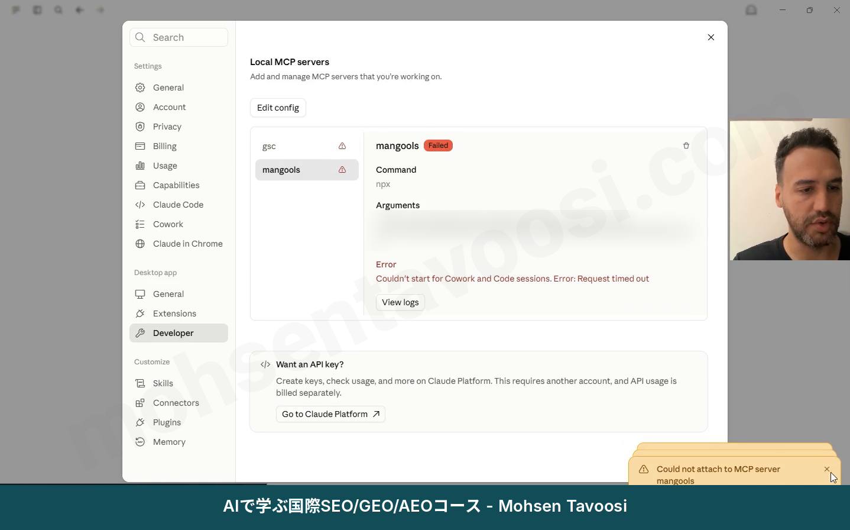Click Could not attach to MCP server message
850x530 pixels.
coord(718,474)
